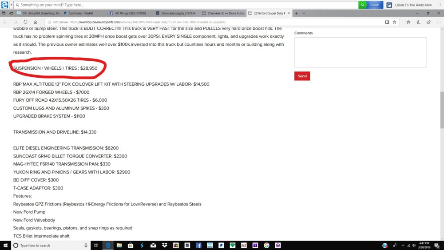Image resolution: width=444 pixels, height=250 pixels.
Task: Open the Facebook app on the taskbar
Action: click(x=198, y=246)
